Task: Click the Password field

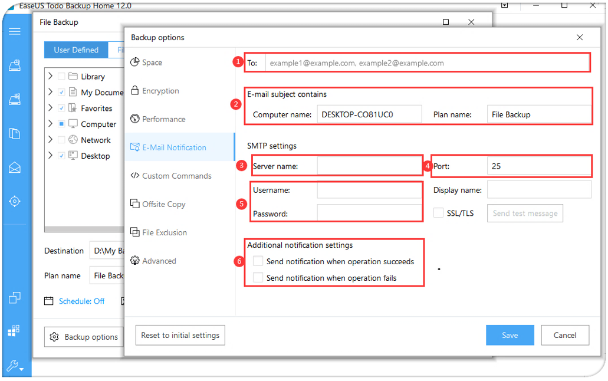Action: [370, 213]
